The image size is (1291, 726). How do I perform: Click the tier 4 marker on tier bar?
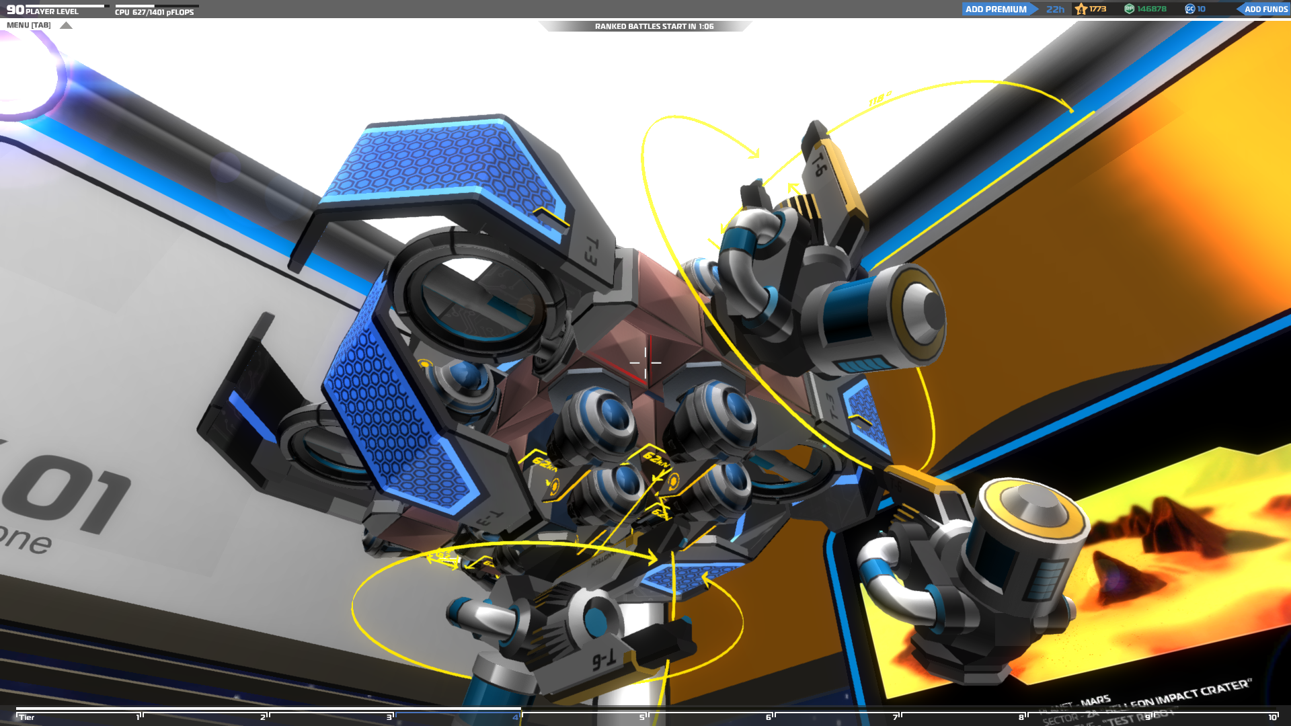[516, 717]
